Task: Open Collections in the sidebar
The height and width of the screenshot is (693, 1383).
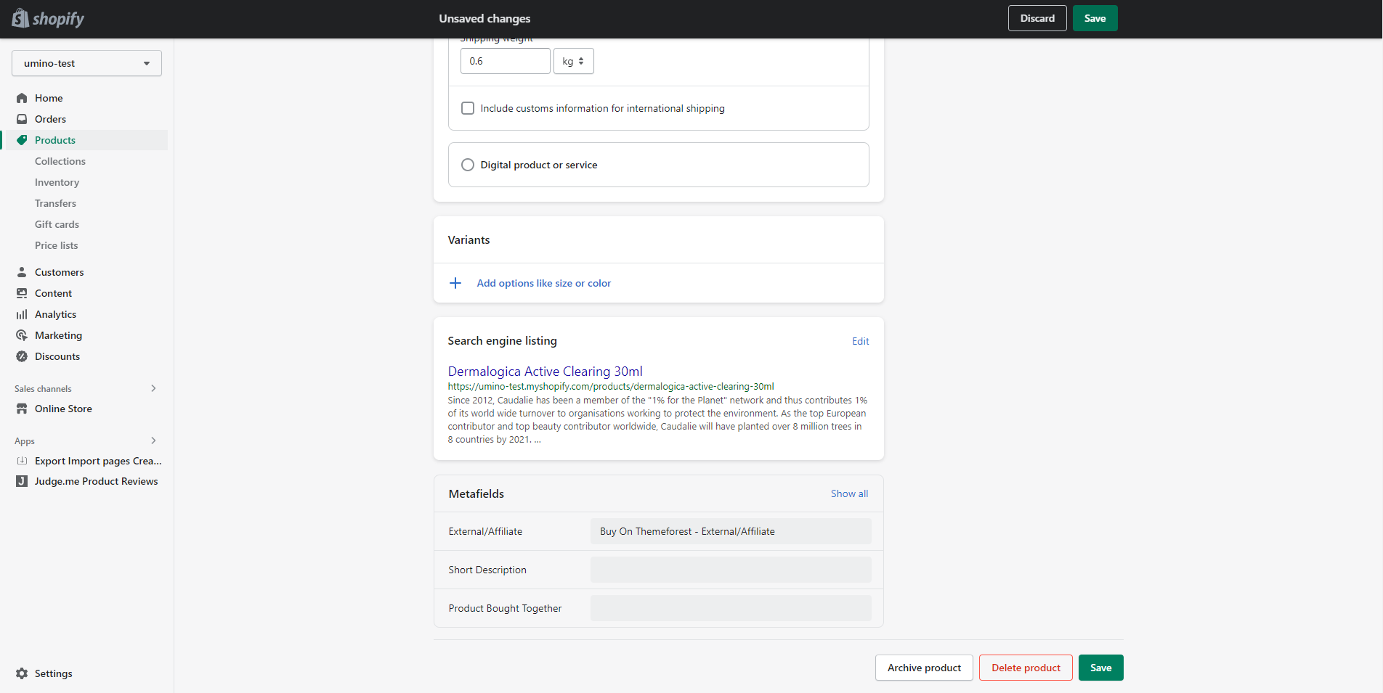Action: tap(60, 161)
